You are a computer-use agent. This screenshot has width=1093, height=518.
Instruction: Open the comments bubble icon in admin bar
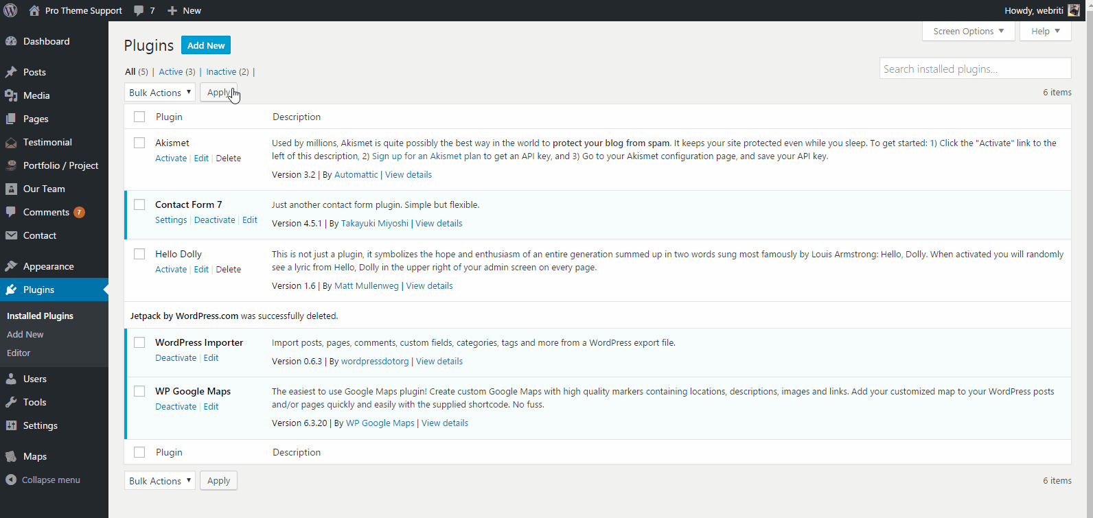click(139, 11)
